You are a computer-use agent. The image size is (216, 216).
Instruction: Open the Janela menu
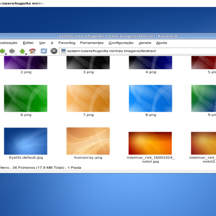[145, 43]
